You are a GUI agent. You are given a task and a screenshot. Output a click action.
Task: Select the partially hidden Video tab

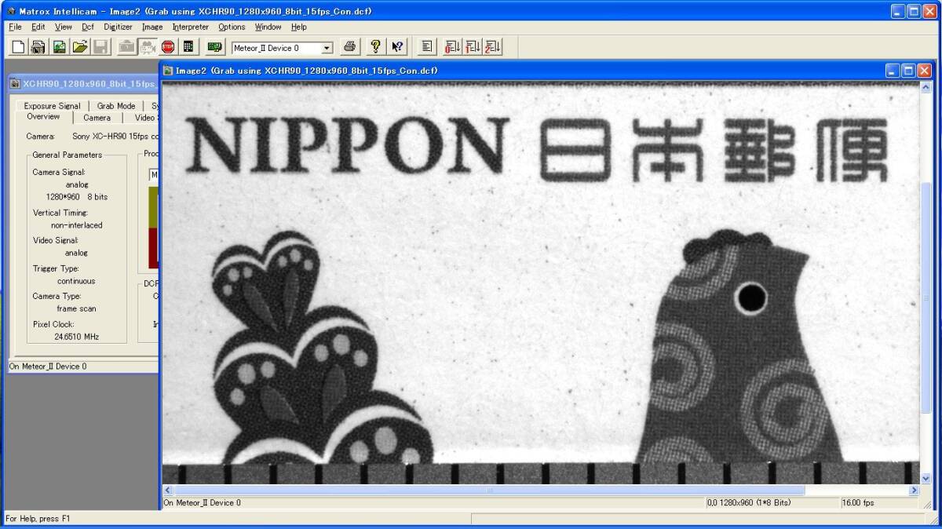(x=142, y=118)
